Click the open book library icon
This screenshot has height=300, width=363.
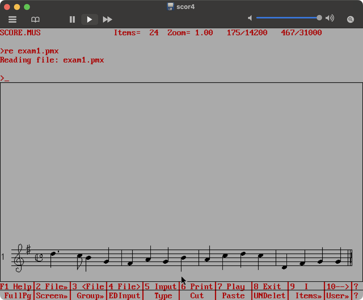[x=35, y=20]
